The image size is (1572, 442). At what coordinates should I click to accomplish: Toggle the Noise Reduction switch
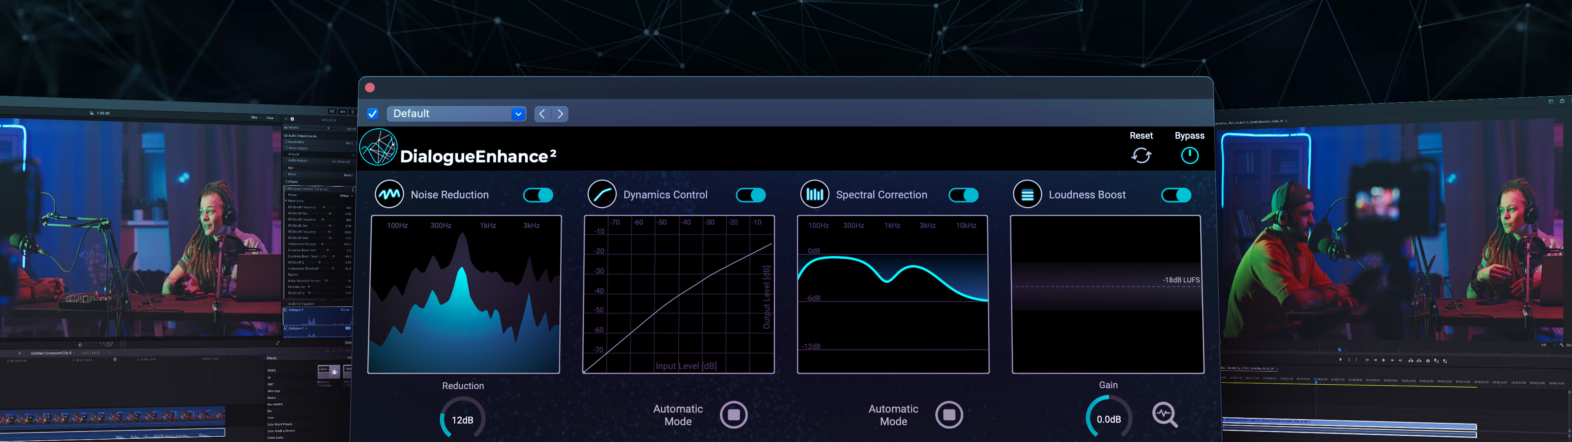click(x=538, y=195)
